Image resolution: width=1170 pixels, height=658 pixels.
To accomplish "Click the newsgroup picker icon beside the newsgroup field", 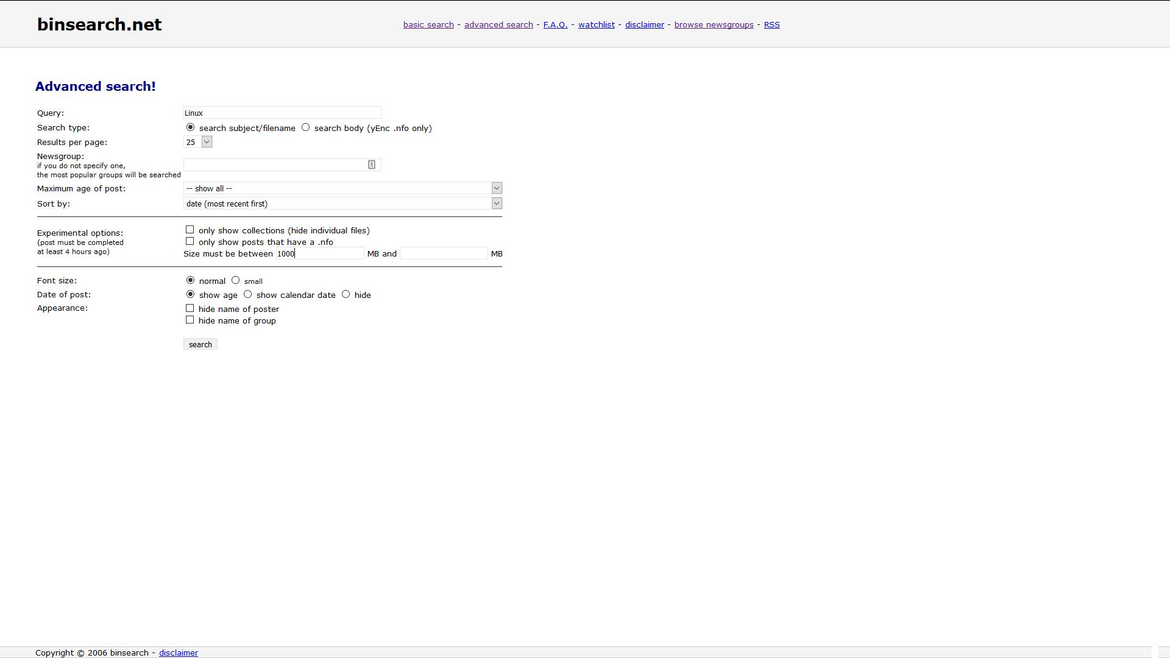I will 371,164.
